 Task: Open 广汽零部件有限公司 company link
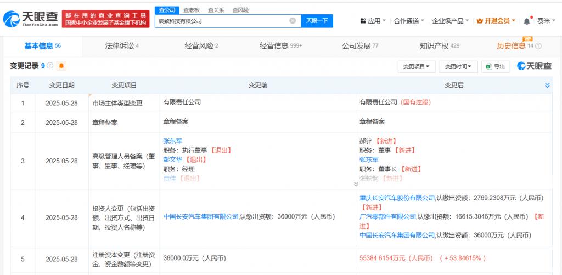coord(387,216)
